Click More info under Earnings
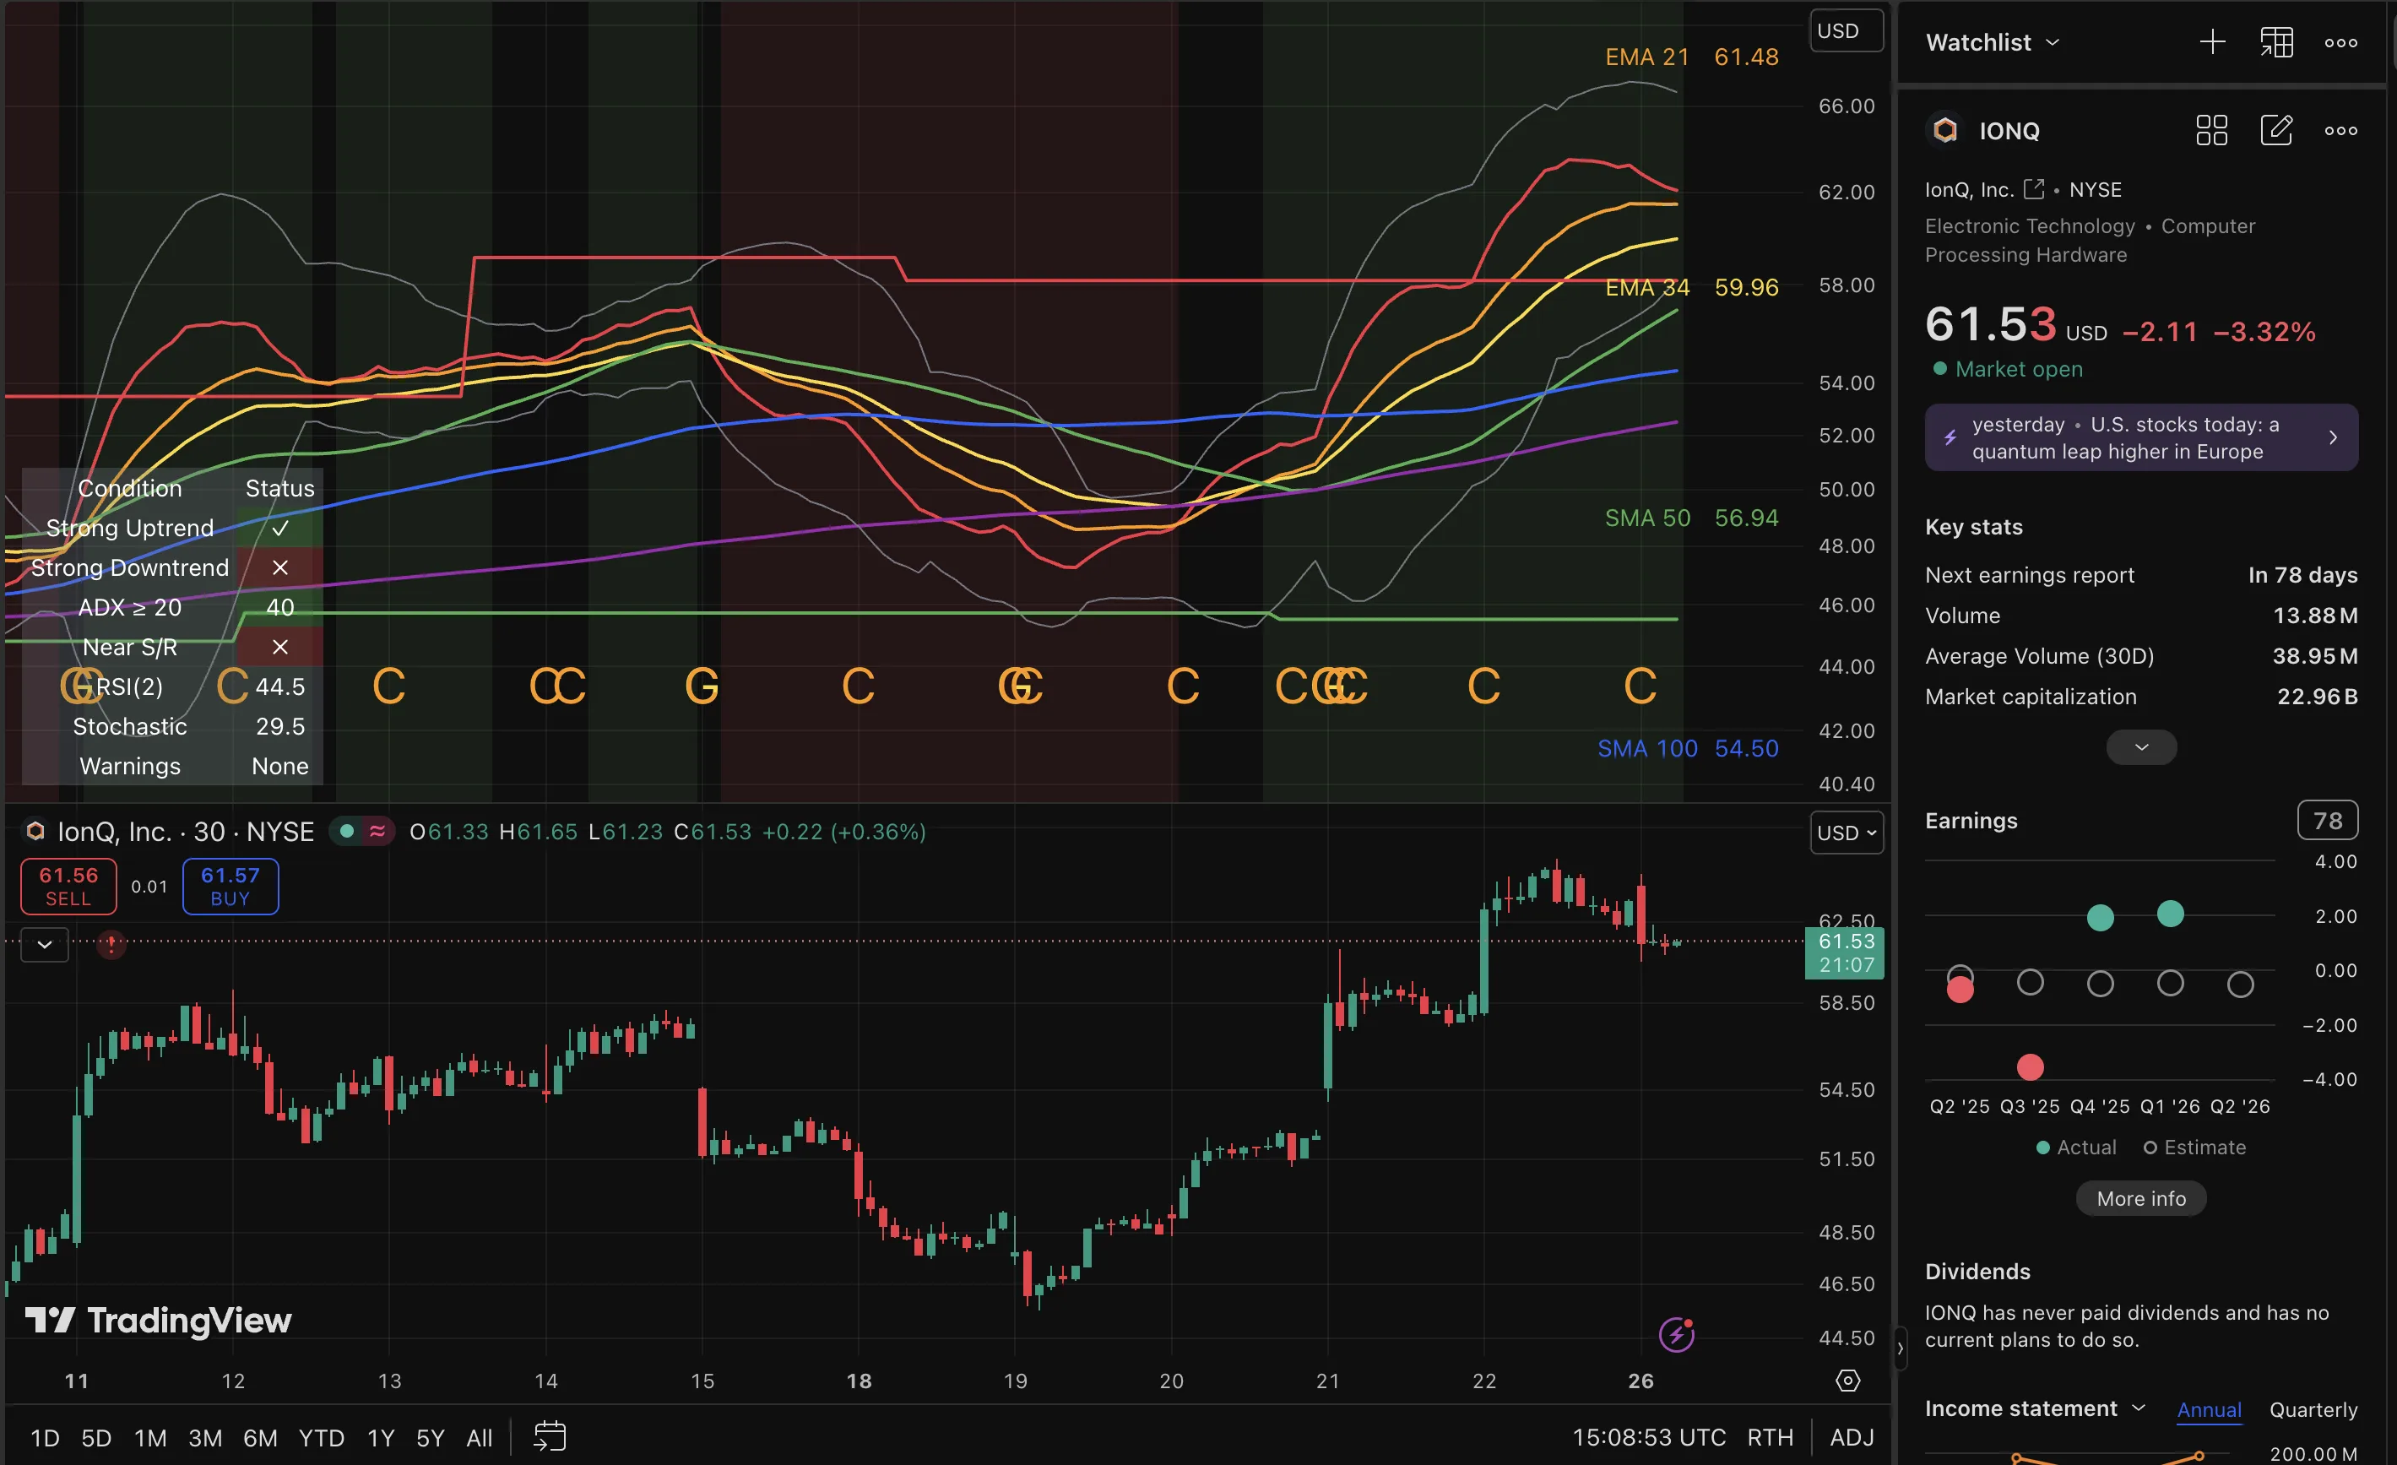This screenshot has height=1465, width=2397. pos(2140,1197)
